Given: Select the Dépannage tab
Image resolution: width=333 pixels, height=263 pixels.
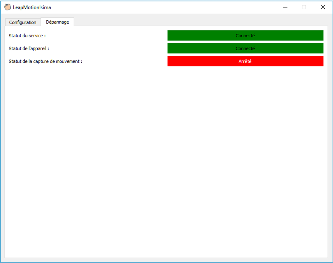Looking at the screenshot, I should click(x=57, y=22).
